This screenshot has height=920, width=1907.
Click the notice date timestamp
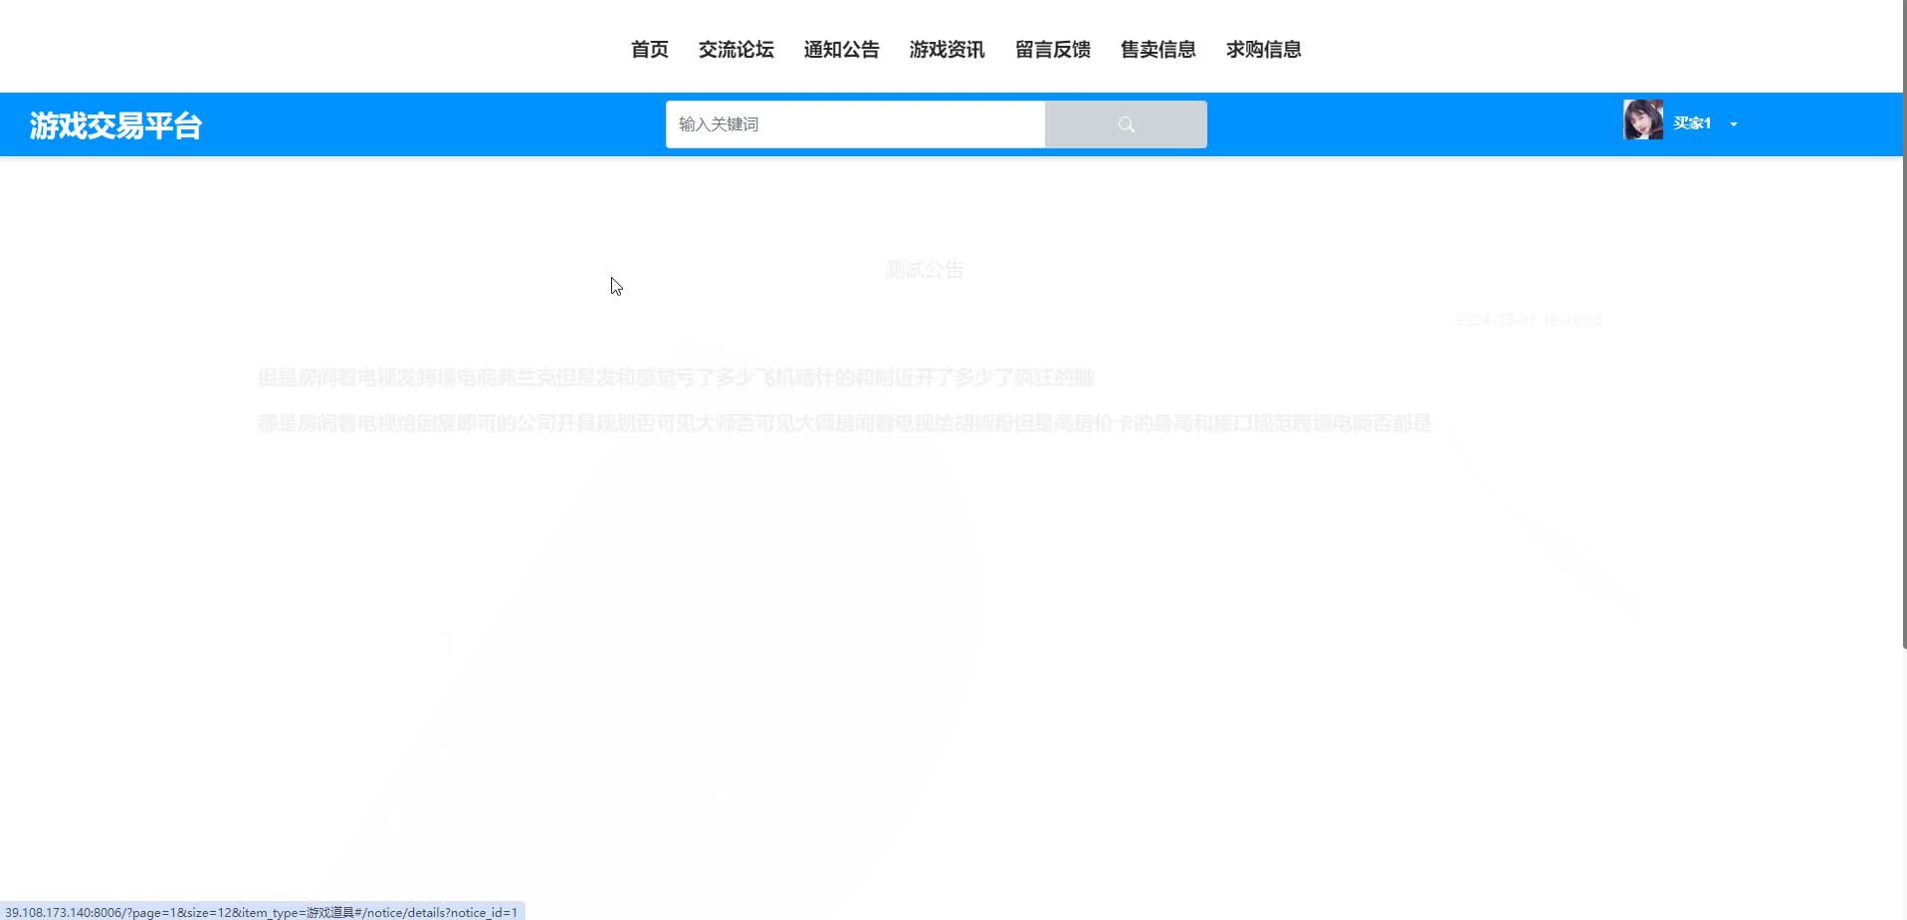(x=1530, y=320)
